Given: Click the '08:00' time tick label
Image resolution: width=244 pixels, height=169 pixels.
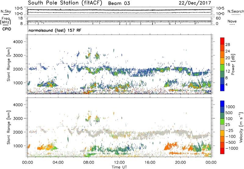Looking at the screenshot, I should tap(89, 163).
